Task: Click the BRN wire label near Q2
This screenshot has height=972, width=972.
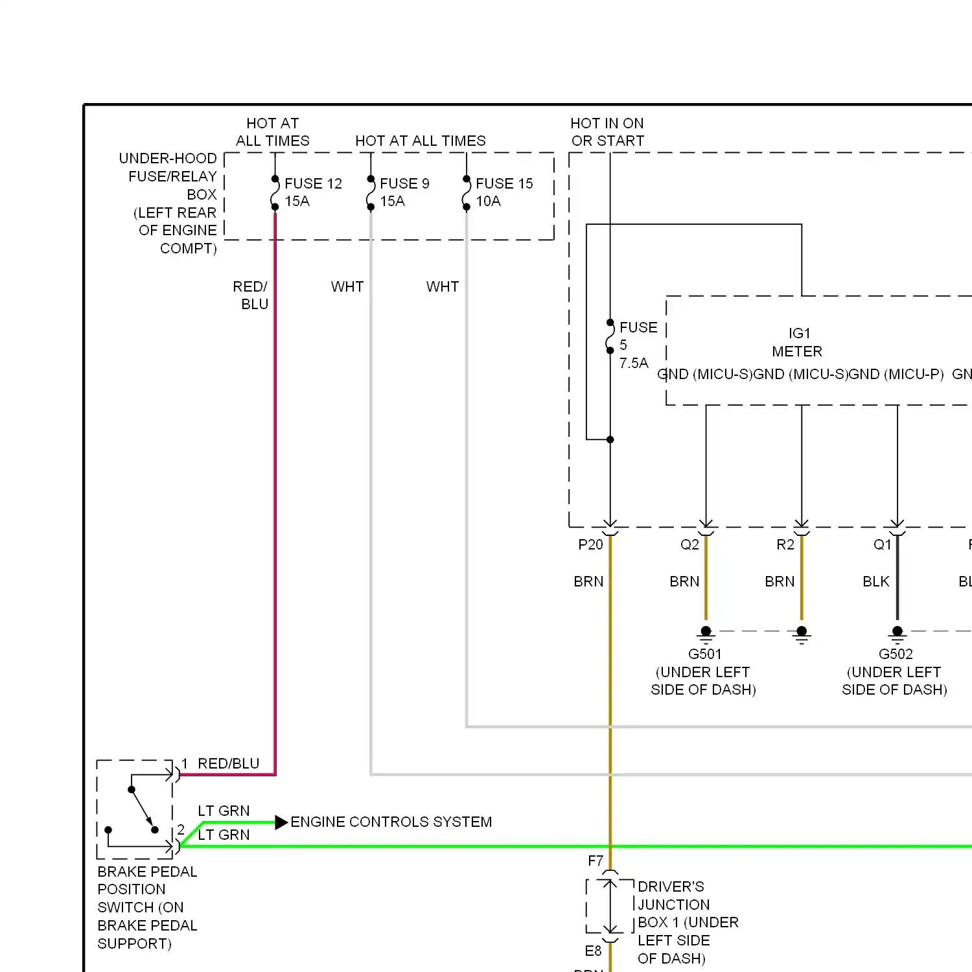Action: [684, 581]
